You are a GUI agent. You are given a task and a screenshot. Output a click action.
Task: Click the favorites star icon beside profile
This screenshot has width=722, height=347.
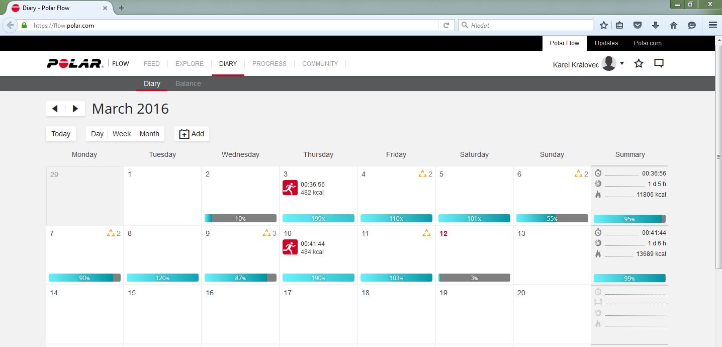(x=639, y=63)
